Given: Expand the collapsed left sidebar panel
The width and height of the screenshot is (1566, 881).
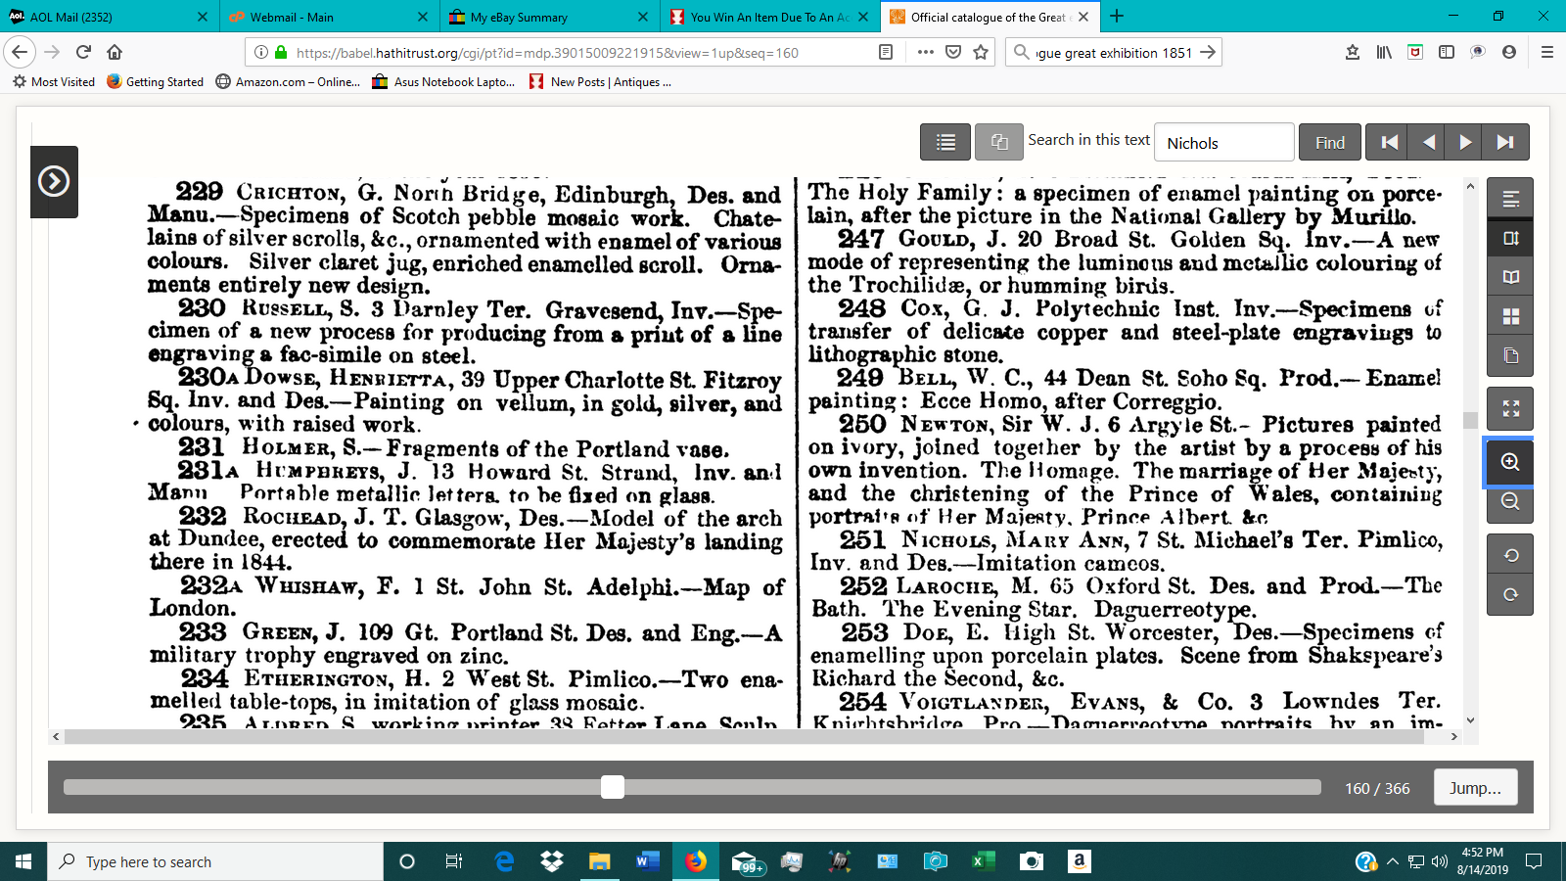Looking at the screenshot, I should 54,181.
